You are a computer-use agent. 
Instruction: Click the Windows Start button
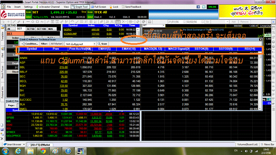point(6,151)
